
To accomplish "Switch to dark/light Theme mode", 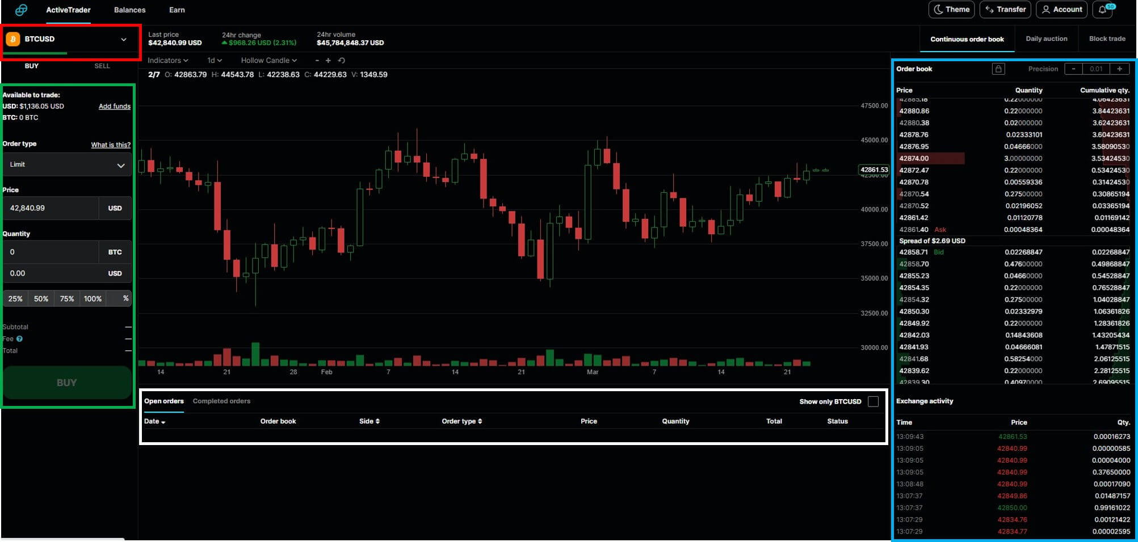I will [951, 9].
